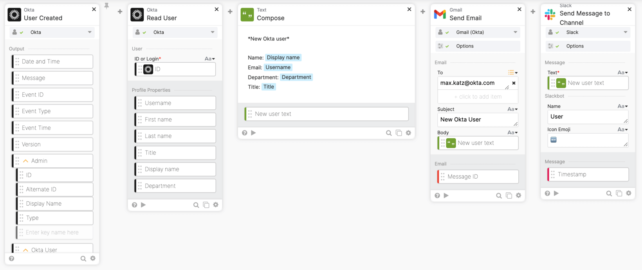Open settings gear on Compose card

point(408,133)
